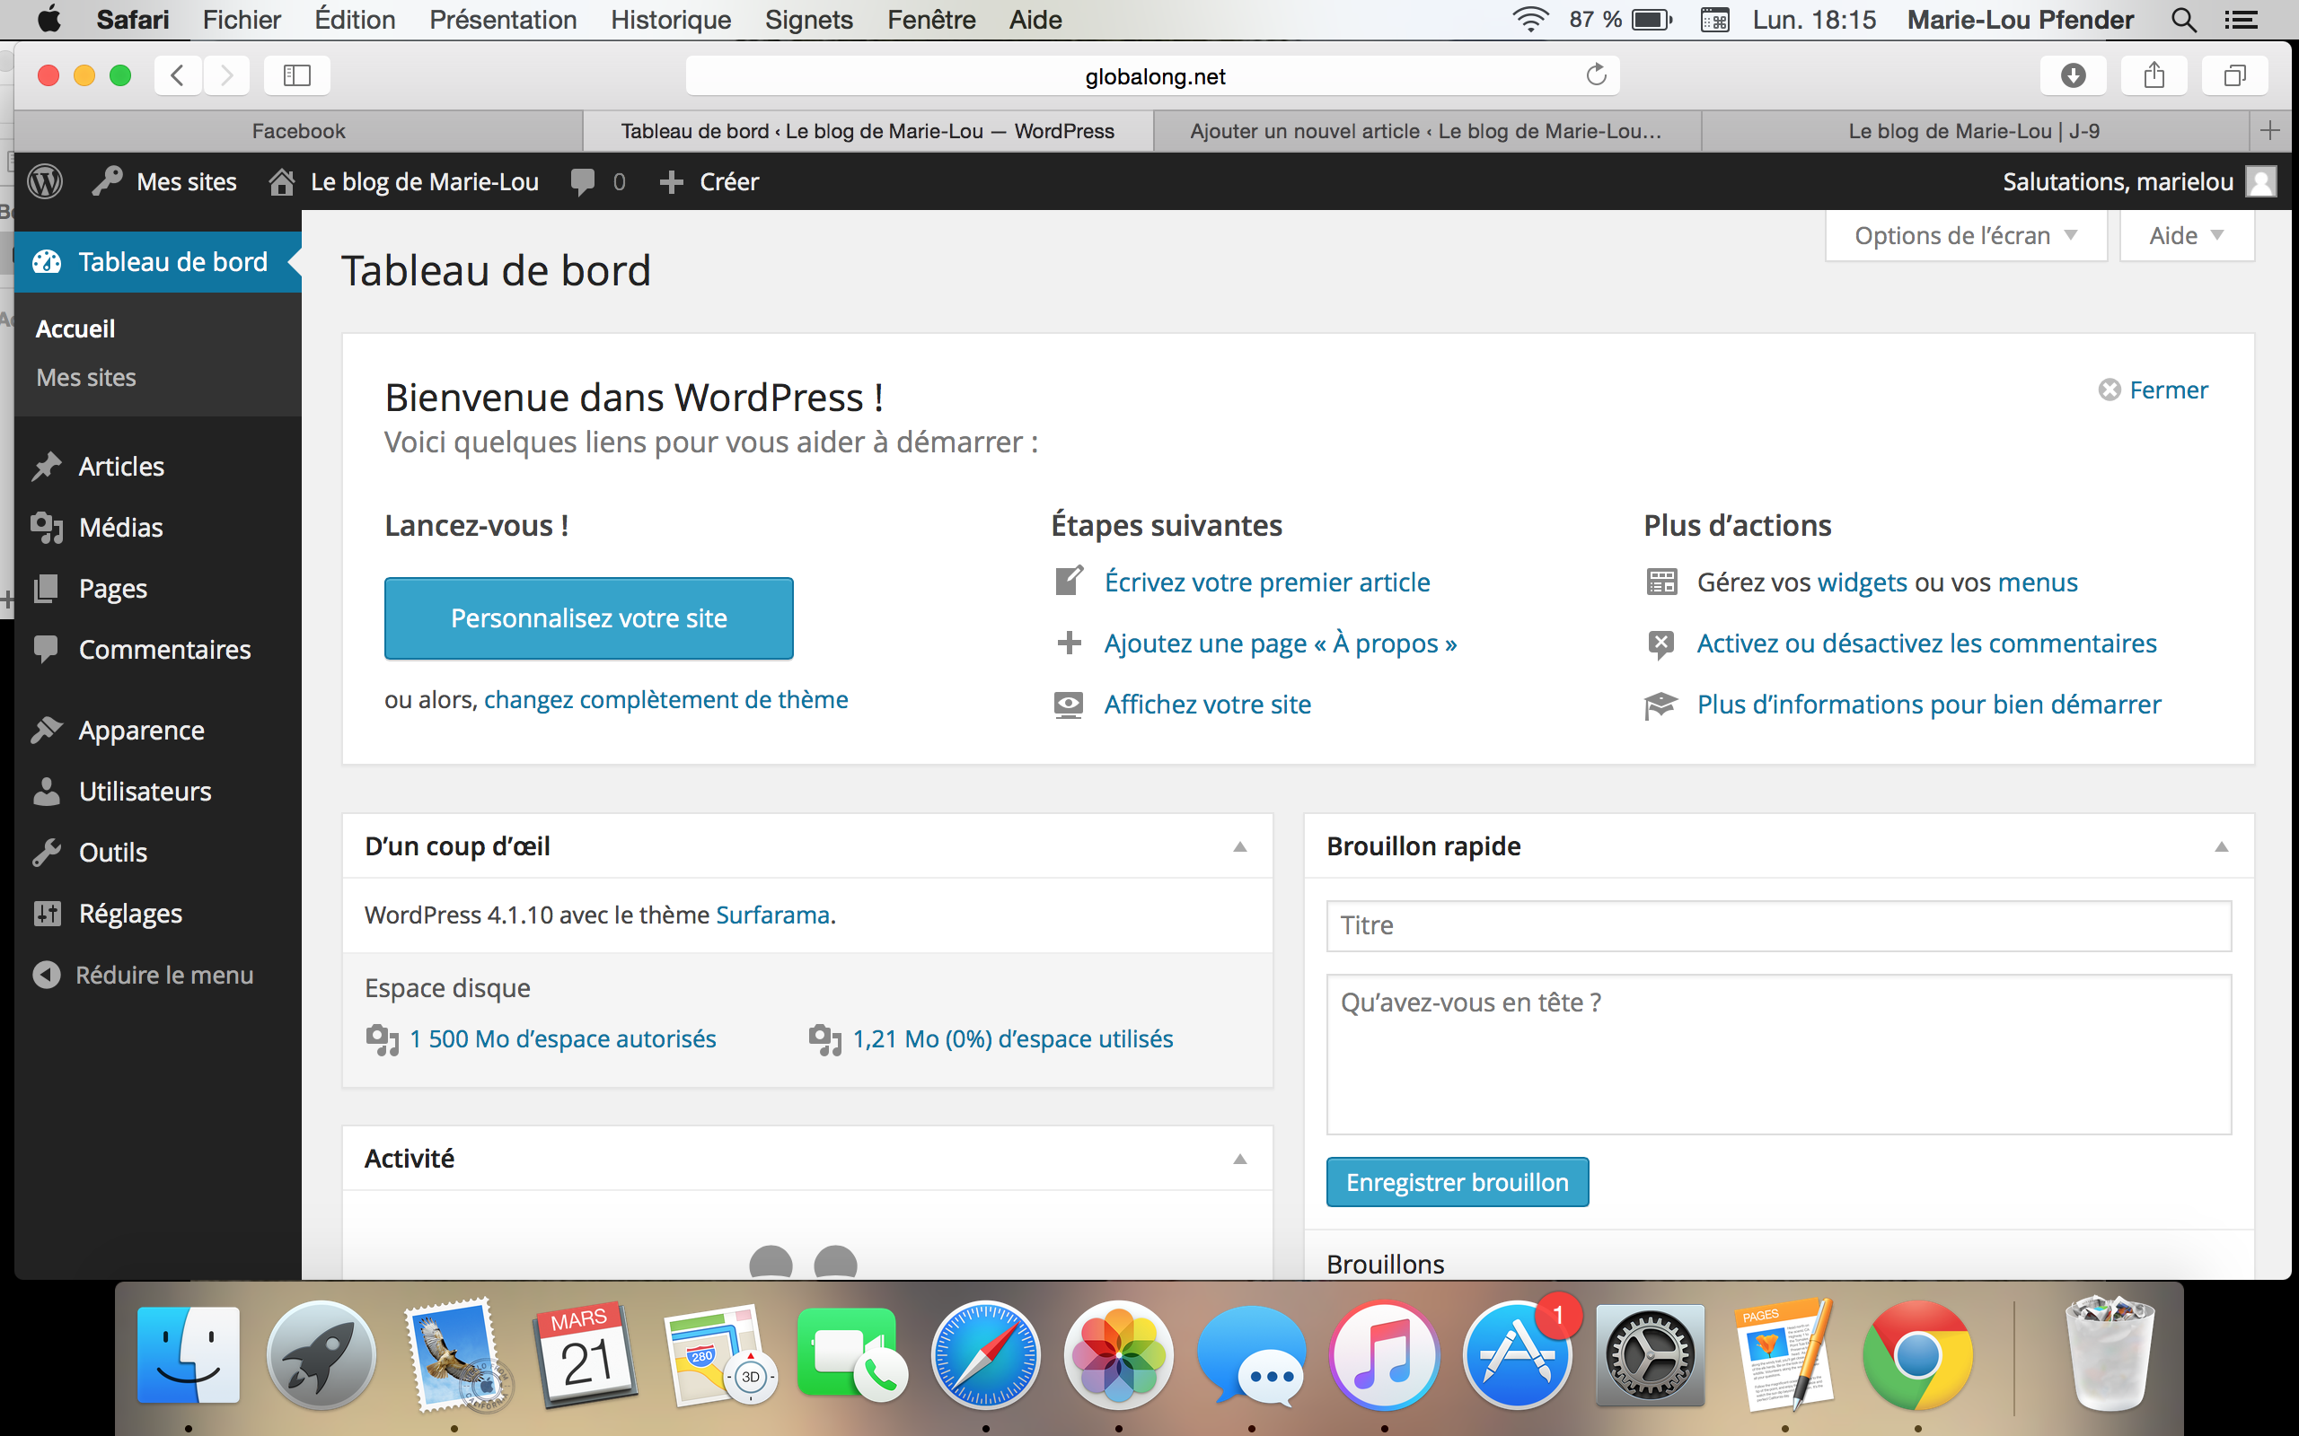Click Enregistrer brouillon button

click(1458, 1182)
